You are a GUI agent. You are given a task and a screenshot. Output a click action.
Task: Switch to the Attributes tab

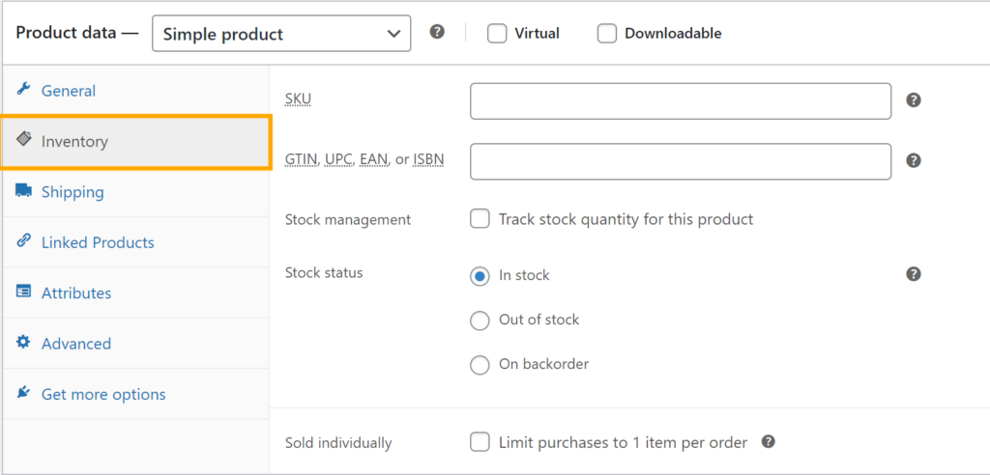pyautogui.click(x=76, y=293)
